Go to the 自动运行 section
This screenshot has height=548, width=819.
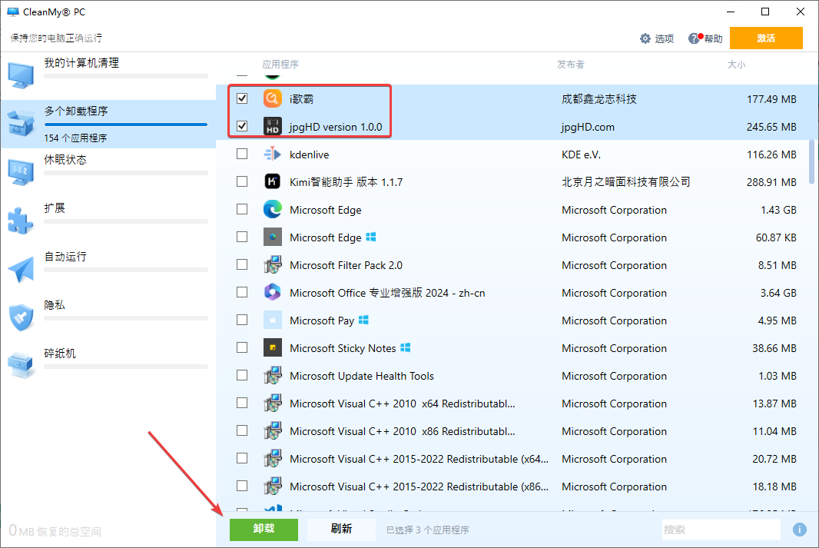click(x=108, y=270)
